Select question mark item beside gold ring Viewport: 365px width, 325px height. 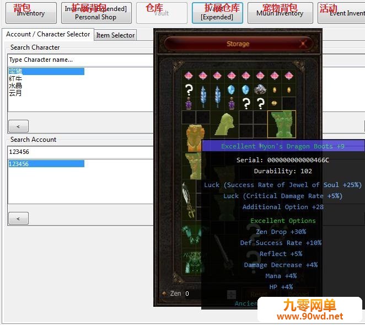tap(260, 103)
